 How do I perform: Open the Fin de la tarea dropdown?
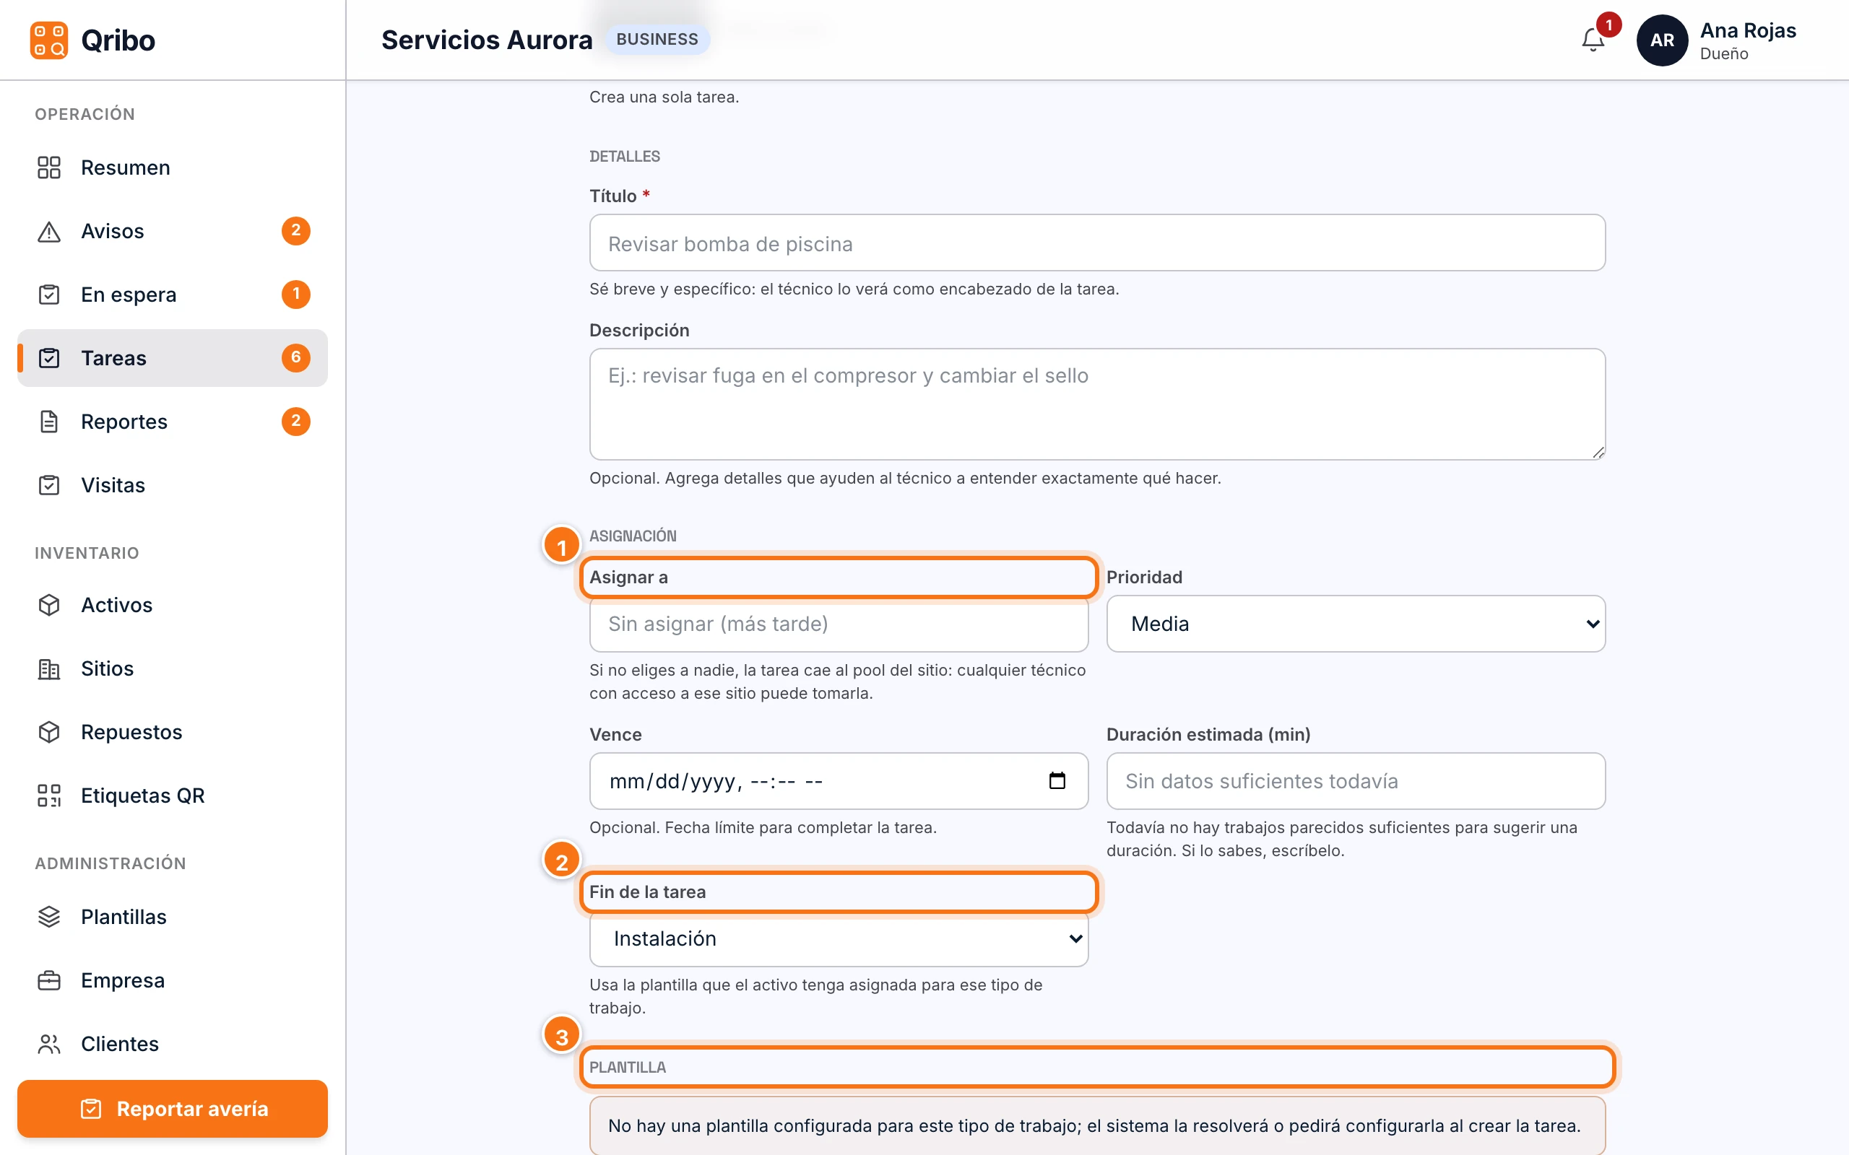838,938
